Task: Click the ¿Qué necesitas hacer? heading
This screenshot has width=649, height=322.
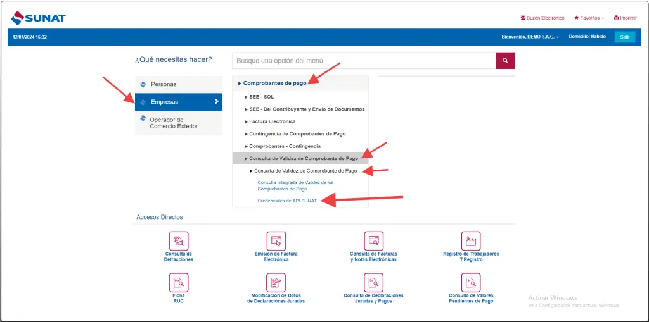Action: 174,60
